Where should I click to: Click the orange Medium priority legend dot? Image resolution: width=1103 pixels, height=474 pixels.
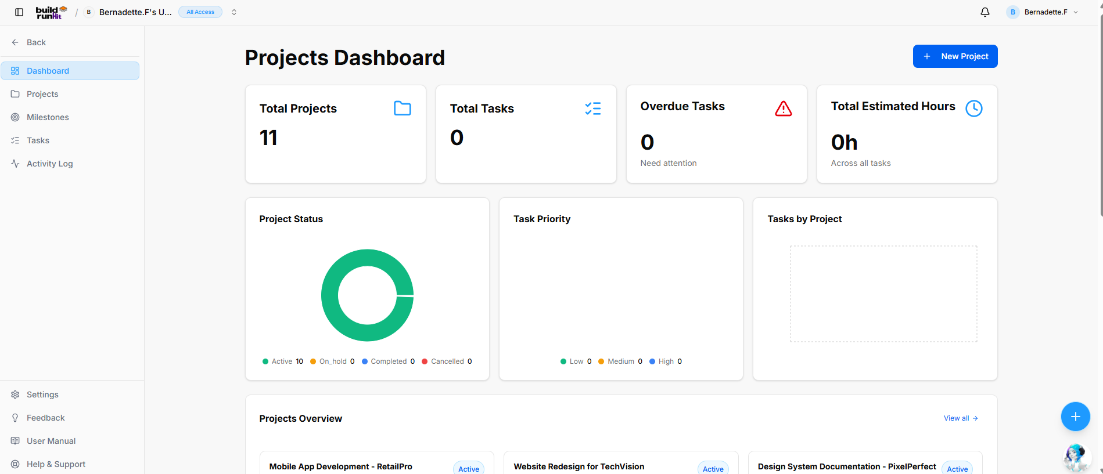(x=601, y=361)
